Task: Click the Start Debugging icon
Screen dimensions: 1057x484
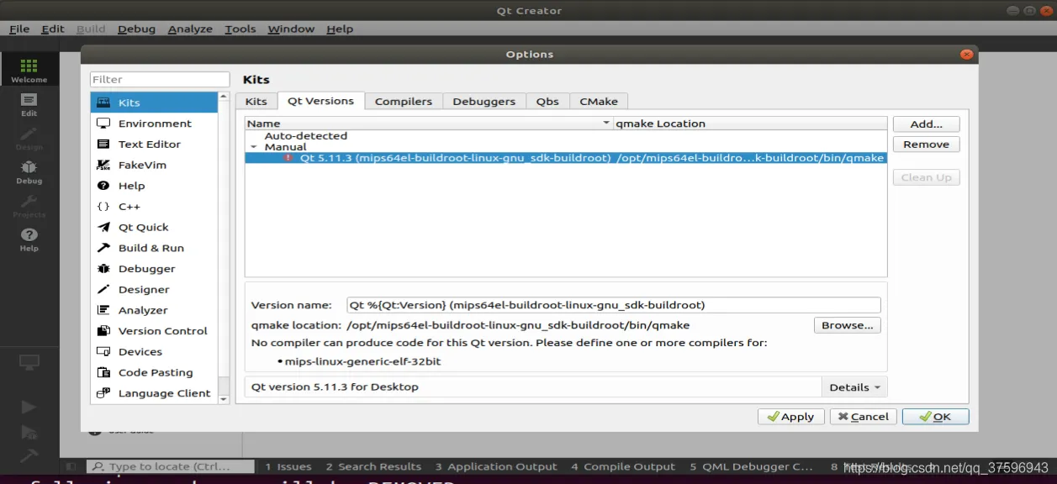Action: click(x=29, y=433)
